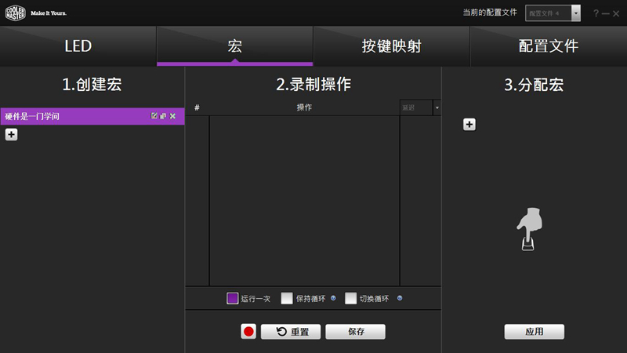Show info tip for 切换循环
The image size is (627, 353).
tap(400, 298)
